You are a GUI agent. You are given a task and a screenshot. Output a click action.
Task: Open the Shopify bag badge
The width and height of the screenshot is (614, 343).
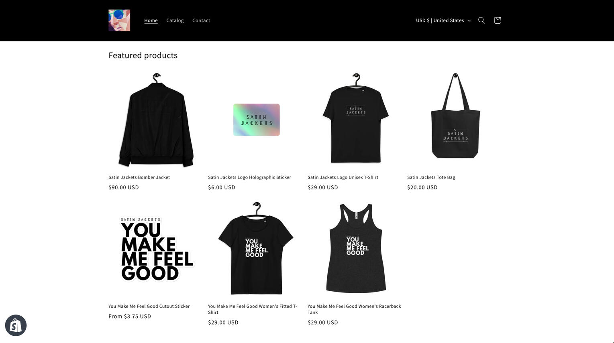[16, 325]
